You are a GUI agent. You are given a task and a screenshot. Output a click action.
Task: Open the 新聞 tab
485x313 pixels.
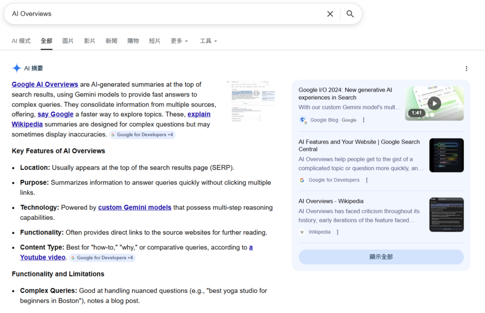point(111,41)
